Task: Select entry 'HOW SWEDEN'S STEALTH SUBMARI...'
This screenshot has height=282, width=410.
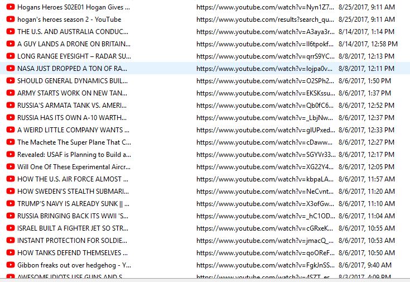Action: pyautogui.click(x=73, y=192)
